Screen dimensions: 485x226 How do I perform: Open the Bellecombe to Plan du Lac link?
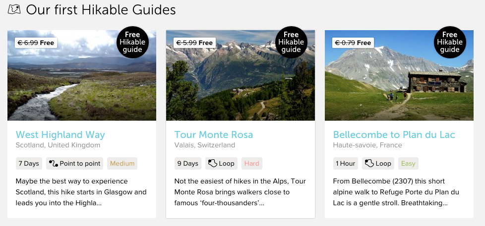point(394,135)
